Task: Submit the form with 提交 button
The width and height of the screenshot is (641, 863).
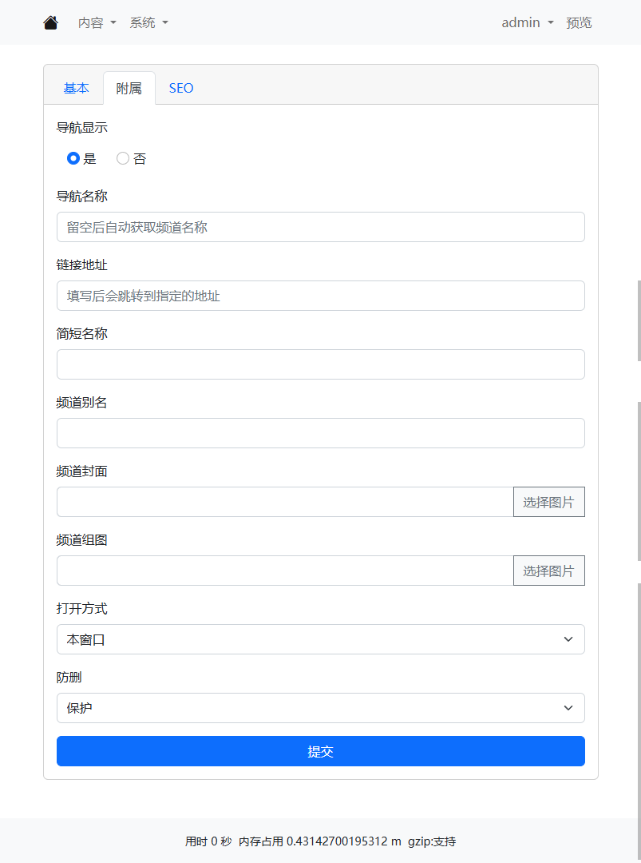Action: [x=321, y=751]
